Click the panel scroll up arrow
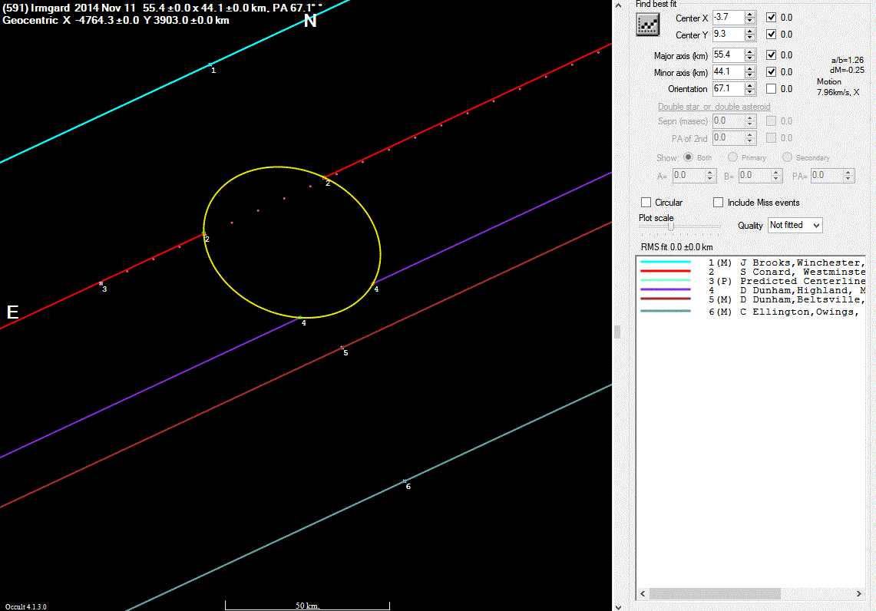 (x=619, y=5)
